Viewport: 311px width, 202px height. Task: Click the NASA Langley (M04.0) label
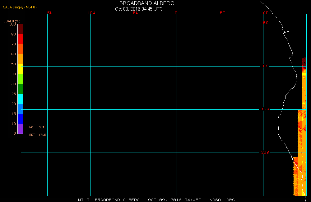pyautogui.click(x=20, y=7)
